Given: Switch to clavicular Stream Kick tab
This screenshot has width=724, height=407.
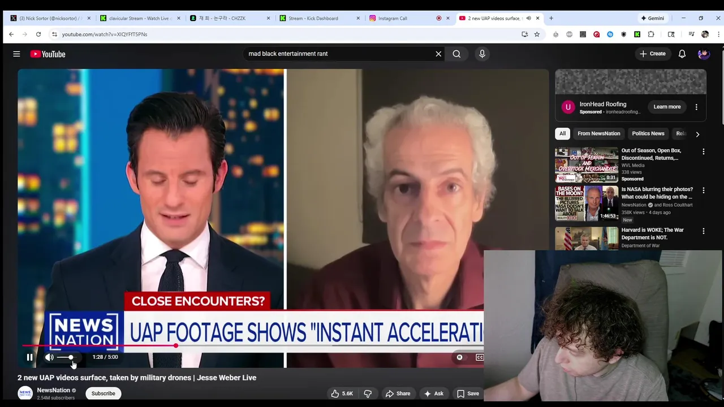Looking at the screenshot, I should click(140, 18).
